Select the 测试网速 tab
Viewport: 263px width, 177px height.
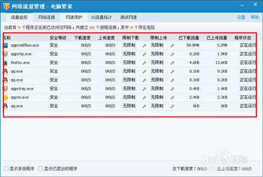pyautogui.click(x=129, y=17)
